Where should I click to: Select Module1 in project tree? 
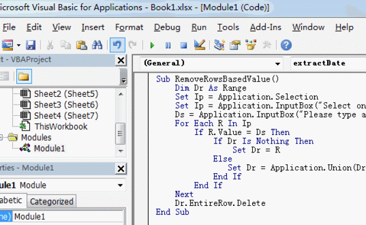point(49,148)
